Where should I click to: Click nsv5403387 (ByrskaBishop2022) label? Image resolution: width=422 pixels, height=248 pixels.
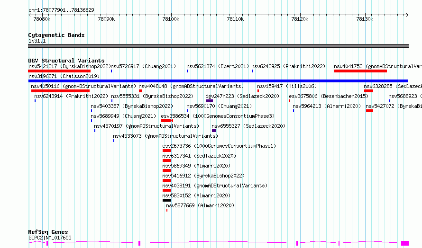tap(132, 106)
